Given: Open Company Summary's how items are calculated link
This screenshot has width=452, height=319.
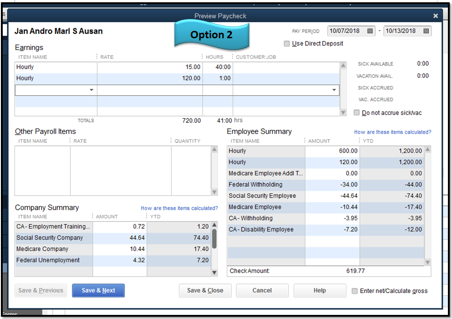Looking at the screenshot, I should 179,208.
